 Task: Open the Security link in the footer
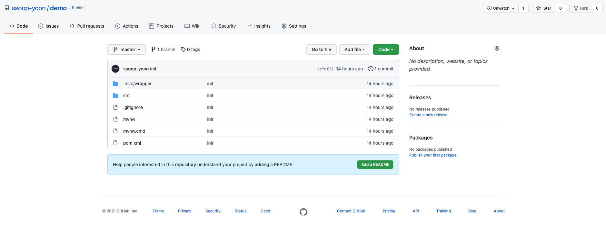213,211
